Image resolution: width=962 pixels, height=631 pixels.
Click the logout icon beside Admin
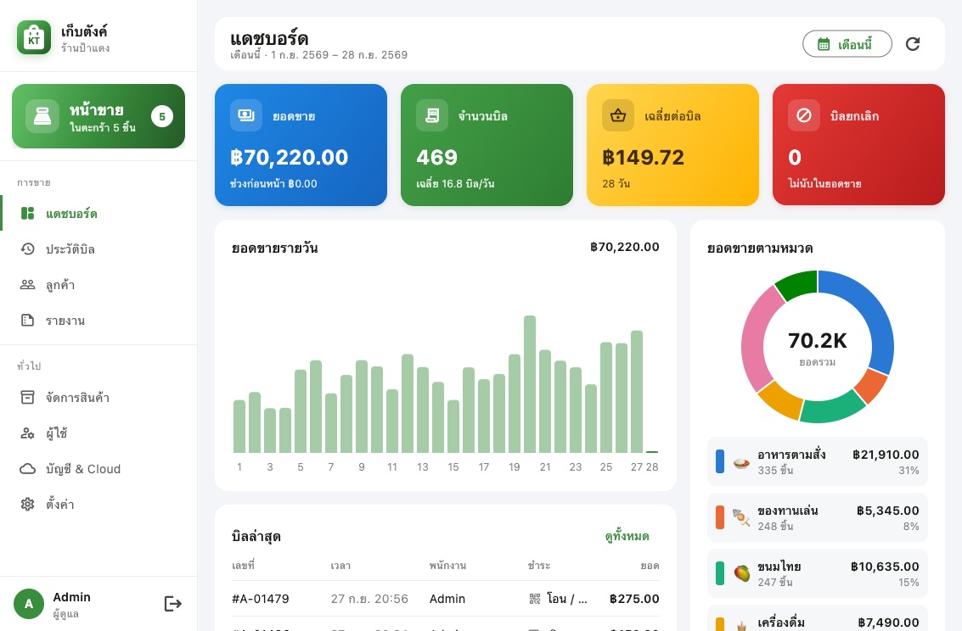(x=173, y=604)
